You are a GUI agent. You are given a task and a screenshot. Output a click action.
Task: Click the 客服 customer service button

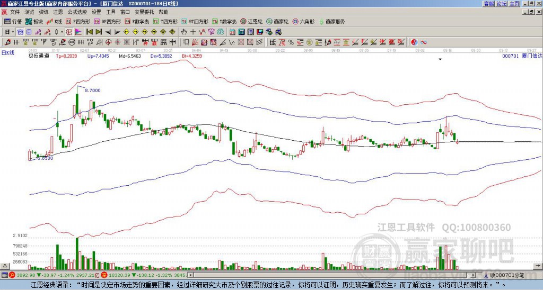[x=489, y=4]
